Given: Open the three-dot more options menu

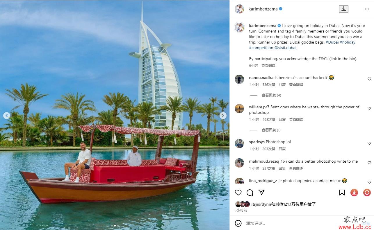Looking at the screenshot, I should (367, 9).
